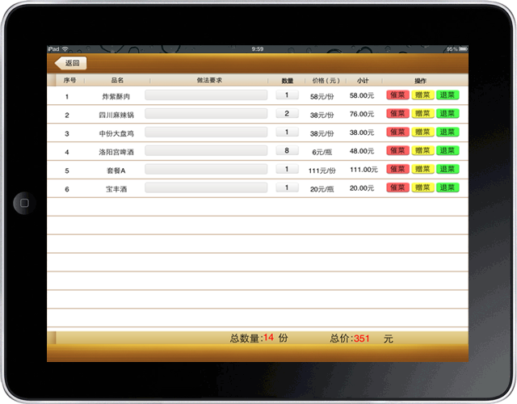Viewport: 517px width, 404px height.
Task: Select the quantity box showing 2 for 四川麻辣锅
Action: [287, 114]
